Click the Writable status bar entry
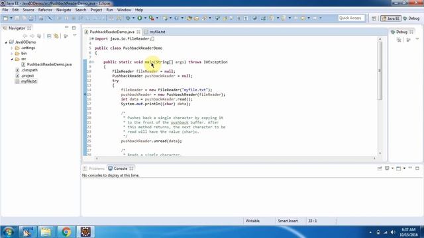This screenshot has height=238, width=424. [x=252, y=221]
